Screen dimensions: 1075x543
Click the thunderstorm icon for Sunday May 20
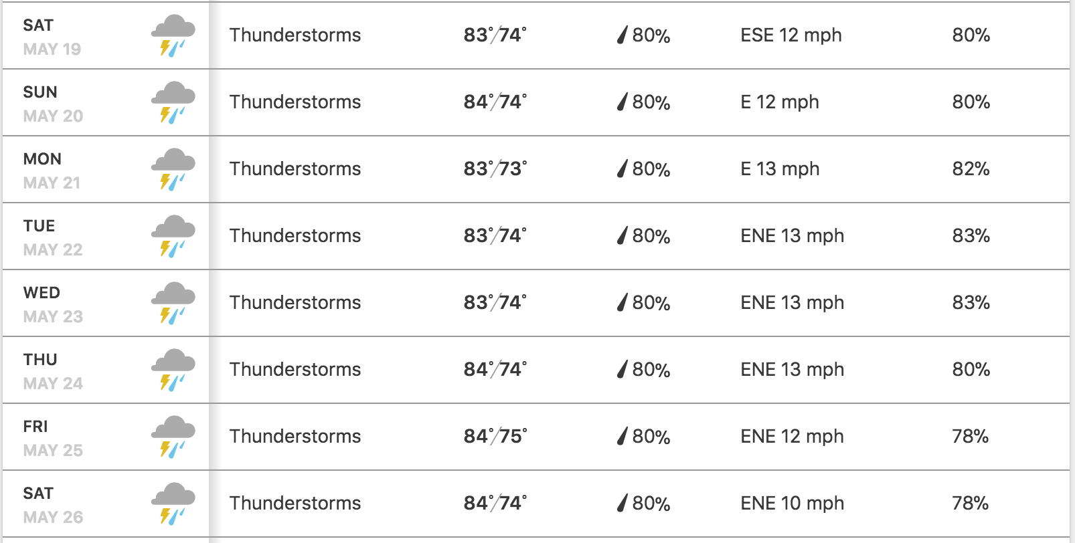pos(173,103)
